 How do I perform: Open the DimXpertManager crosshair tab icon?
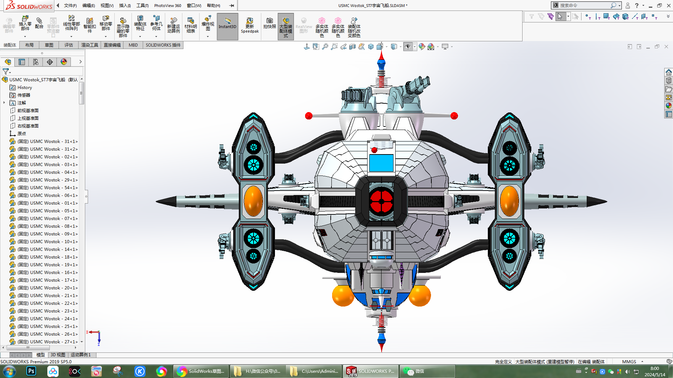coord(50,62)
